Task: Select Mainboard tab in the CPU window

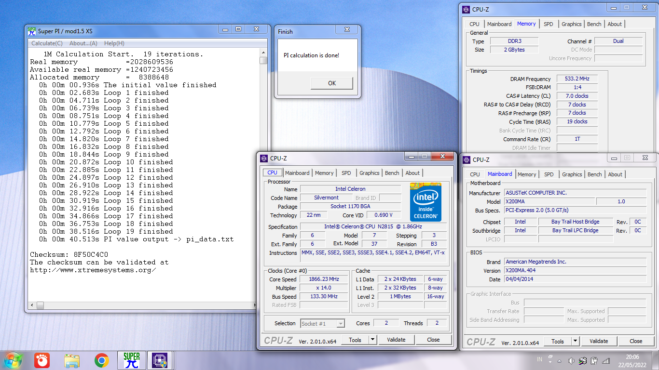Action: pos(297,173)
